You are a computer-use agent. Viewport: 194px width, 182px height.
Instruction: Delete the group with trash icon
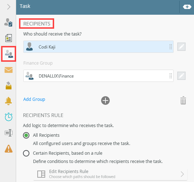pyautogui.click(x=183, y=101)
